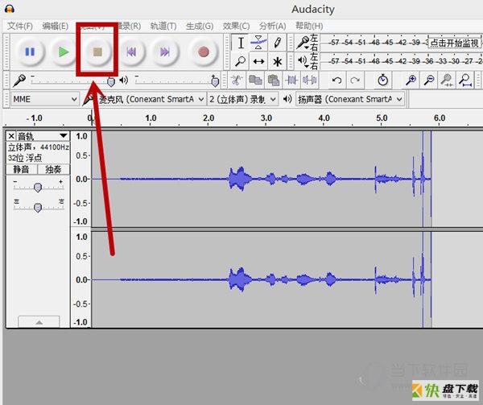483x405 pixels.
Task: Select the Multi-Tool asterisk mode
Action: point(277,61)
